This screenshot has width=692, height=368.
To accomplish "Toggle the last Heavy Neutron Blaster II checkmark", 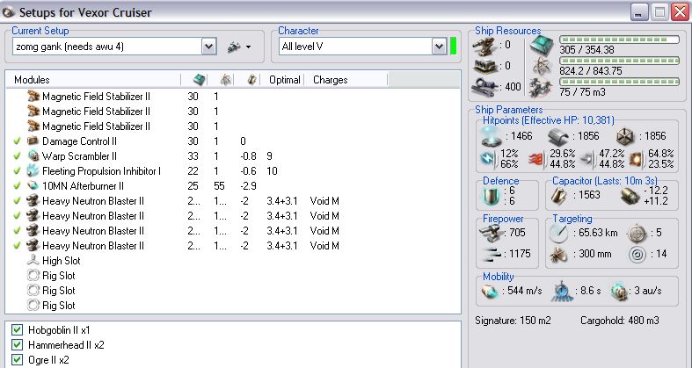I will pyautogui.click(x=17, y=246).
